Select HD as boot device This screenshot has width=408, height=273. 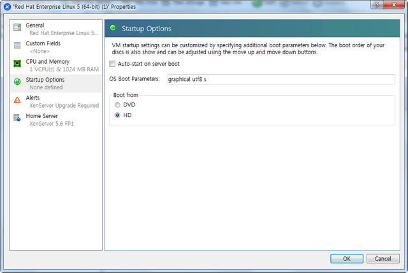(117, 115)
